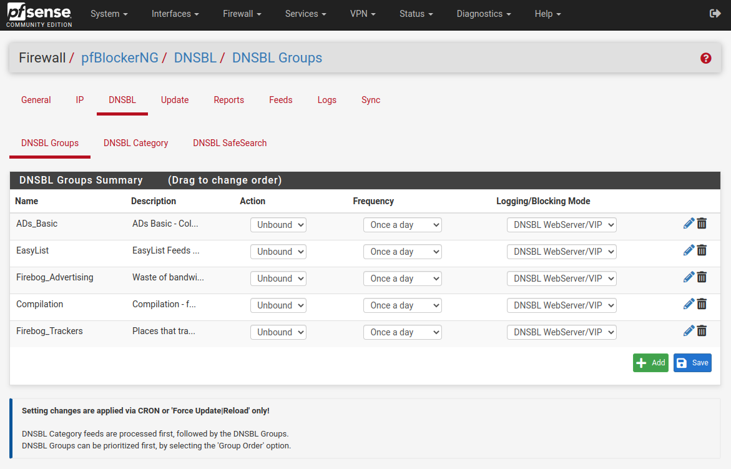
Task: Edit the Firebog_Advertising group with pencil icon
Action: click(689, 277)
